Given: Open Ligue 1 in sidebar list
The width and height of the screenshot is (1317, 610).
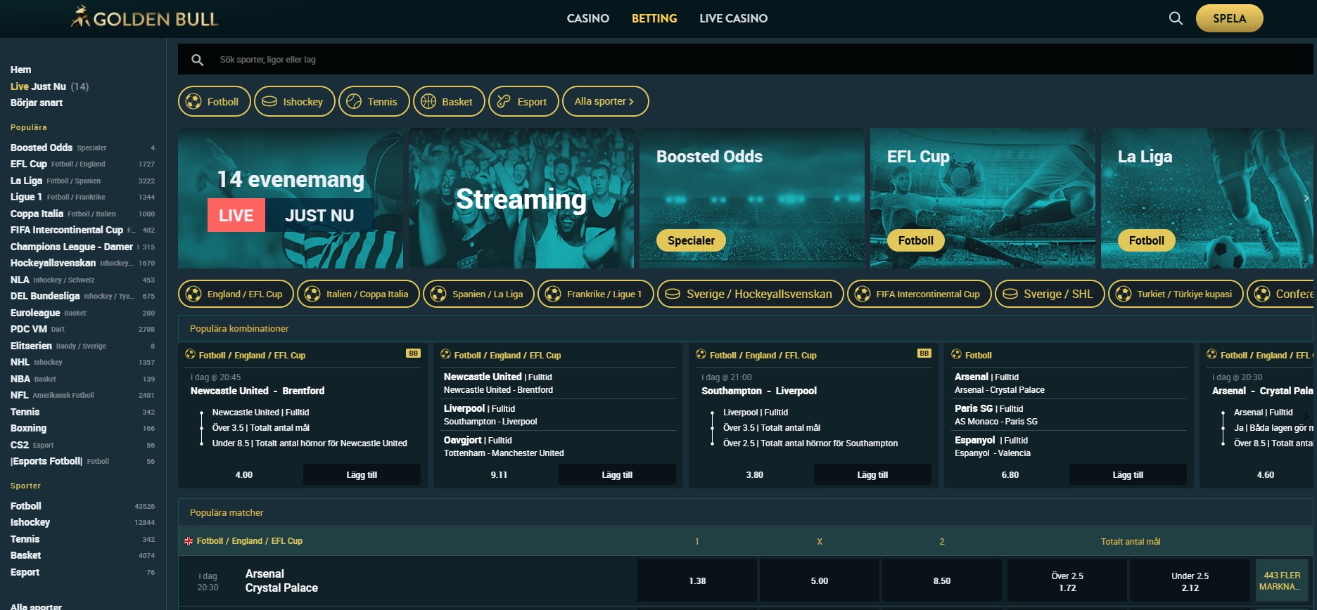Looking at the screenshot, I should pos(82,197).
